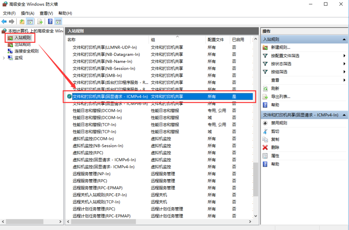Select rule 远程关机入站规则(RPC-EP-In)

(x=100, y=195)
